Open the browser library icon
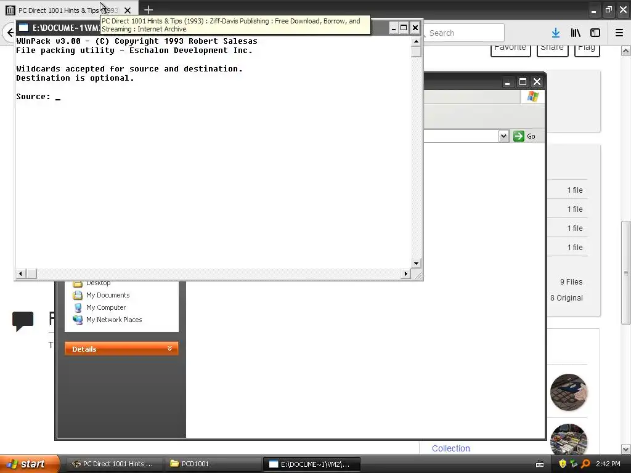Viewport: 631px width, 473px height. (x=576, y=33)
